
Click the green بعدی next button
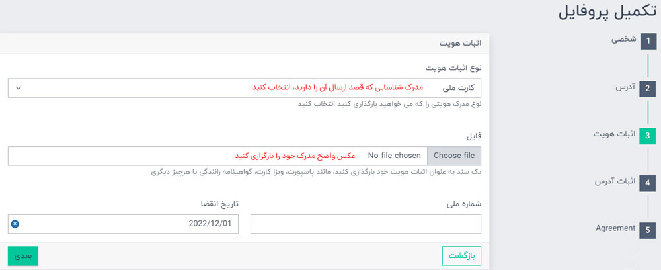point(23,256)
